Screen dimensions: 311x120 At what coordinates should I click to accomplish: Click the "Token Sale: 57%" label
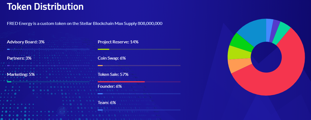coord(113,74)
